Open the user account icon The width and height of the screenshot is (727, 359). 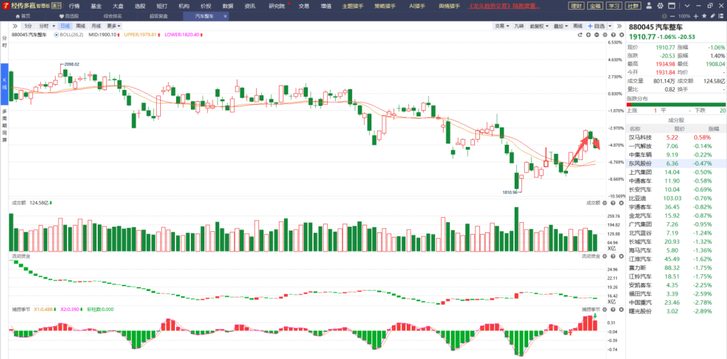[x=649, y=6]
